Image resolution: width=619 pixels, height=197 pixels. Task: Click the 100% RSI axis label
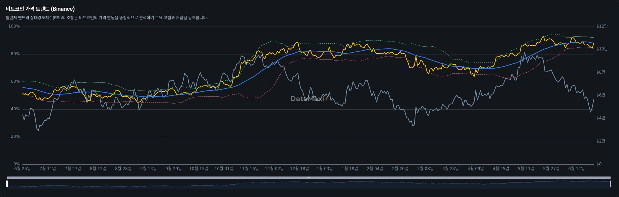pos(14,26)
